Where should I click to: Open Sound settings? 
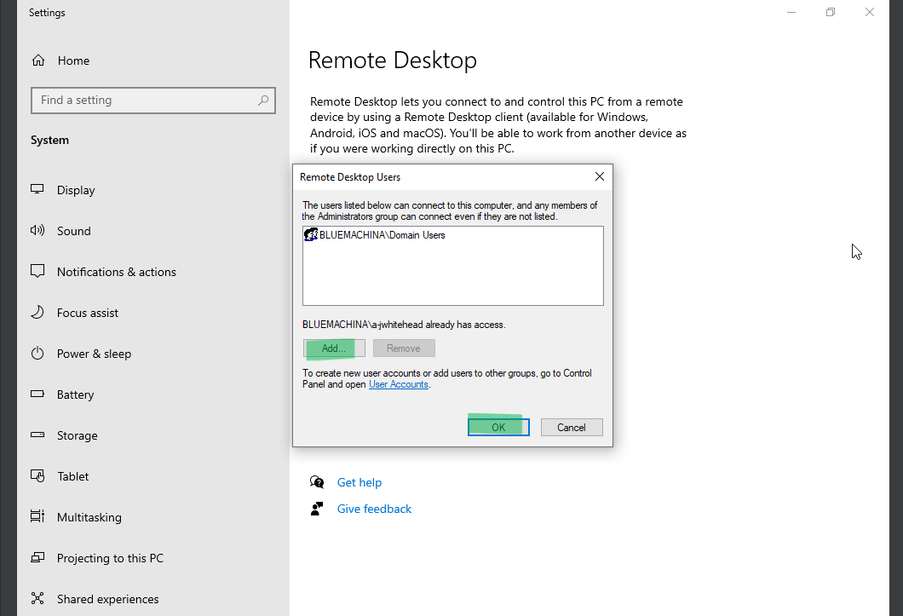tap(74, 231)
